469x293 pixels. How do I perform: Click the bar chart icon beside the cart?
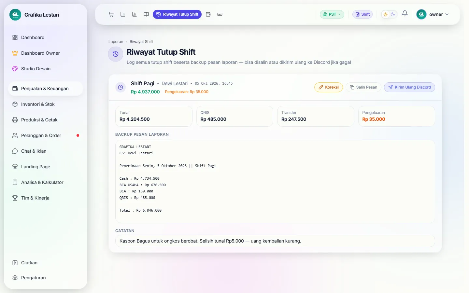coord(123,14)
